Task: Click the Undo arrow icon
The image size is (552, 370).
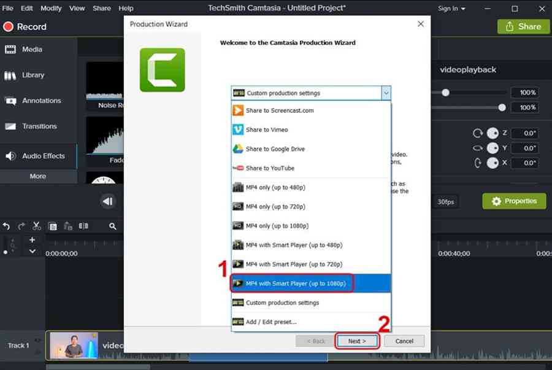Action: (x=6, y=226)
